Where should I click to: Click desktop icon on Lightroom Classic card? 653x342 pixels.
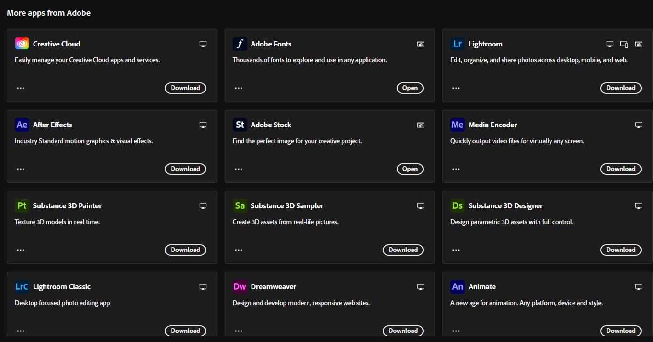[x=203, y=287]
